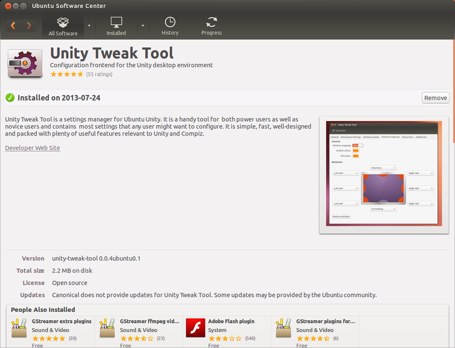The height and width of the screenshot is (348, 455).
Task: Remove Unity Tweak Tool
Action: coord(435,98)
